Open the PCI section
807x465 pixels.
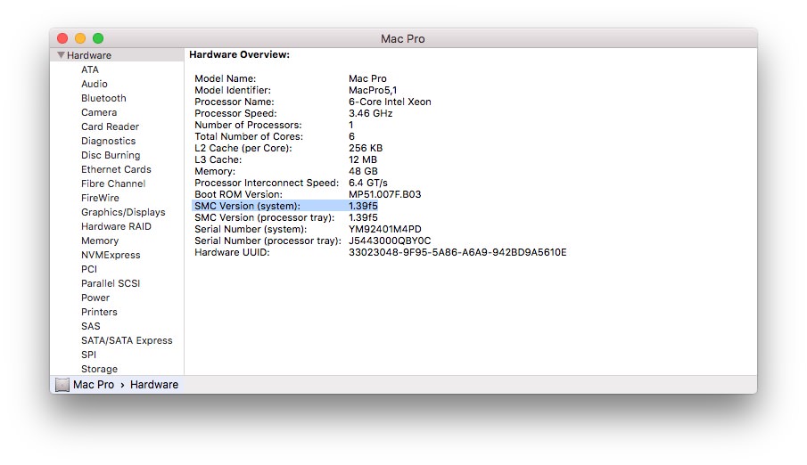89,269
